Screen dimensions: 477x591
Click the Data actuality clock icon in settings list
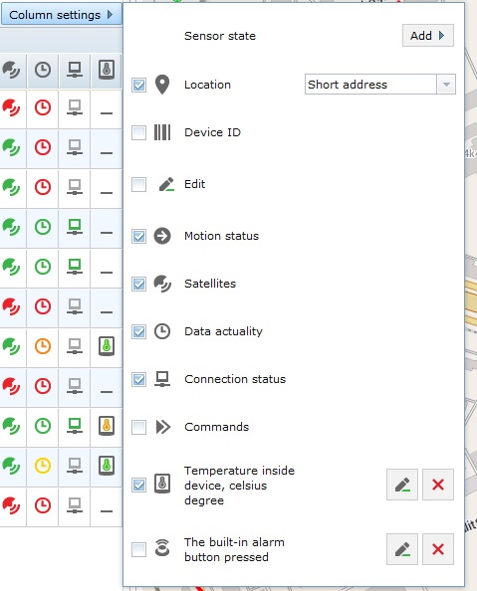pos(162,331)
